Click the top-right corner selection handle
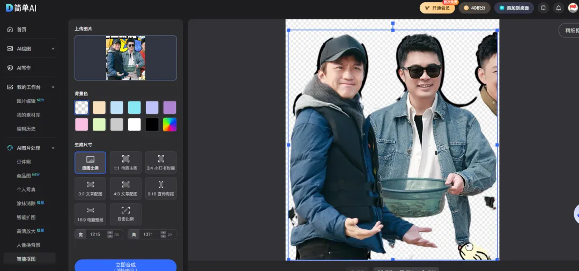The image size is (579, 271). 497,30
